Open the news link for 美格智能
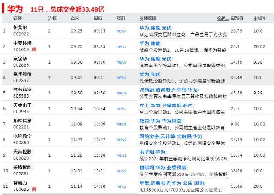This screenshot has width=274, height=195. pyautogui.click(x=121, y=171)
